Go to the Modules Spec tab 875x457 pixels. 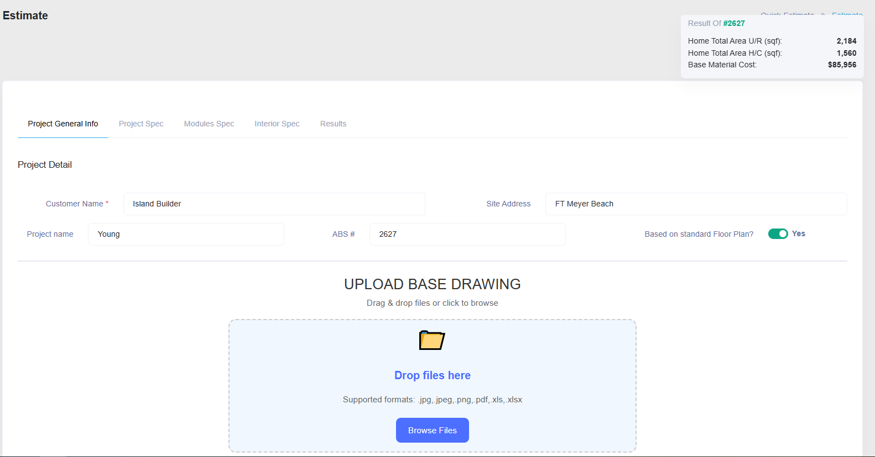(x=209, y=124)
